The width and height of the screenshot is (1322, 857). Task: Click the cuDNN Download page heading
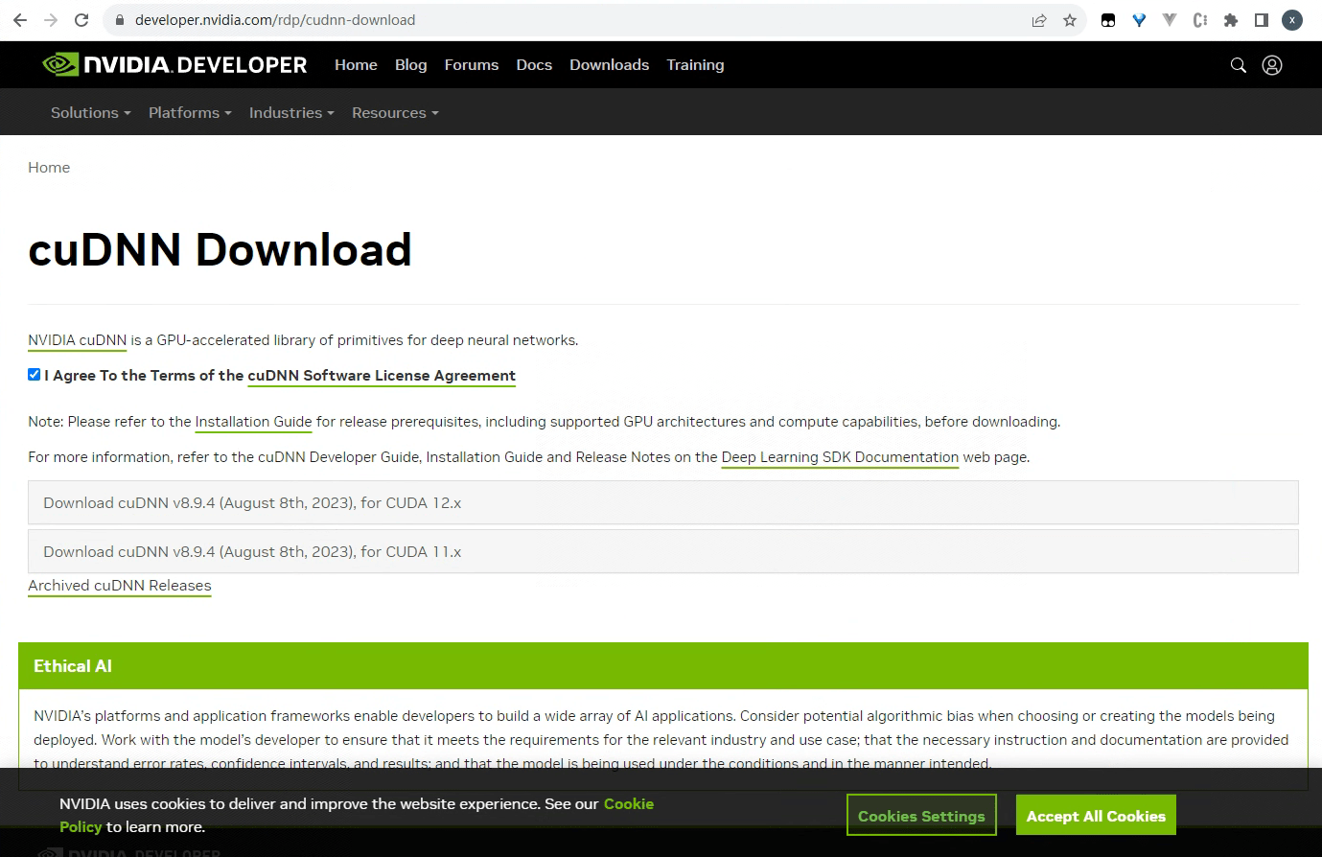coord(220,250)
